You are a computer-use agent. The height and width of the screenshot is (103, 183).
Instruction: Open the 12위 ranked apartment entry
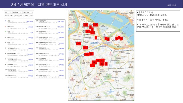[x=50, y=22]
